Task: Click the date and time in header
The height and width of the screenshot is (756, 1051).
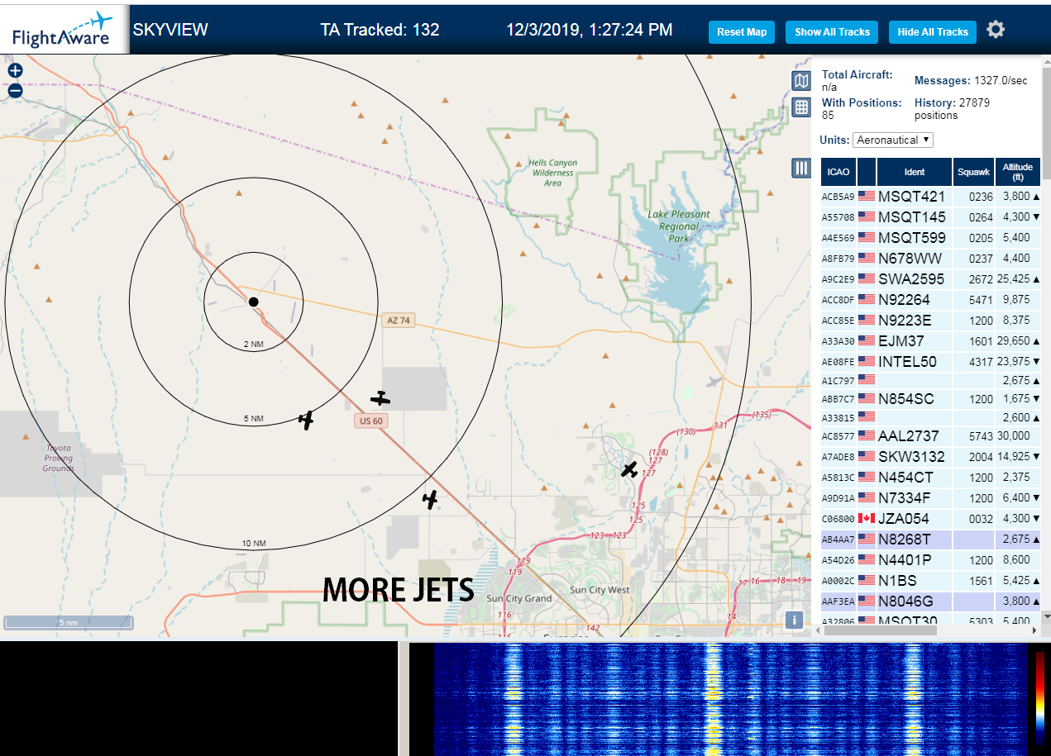Action: point(589,30)
